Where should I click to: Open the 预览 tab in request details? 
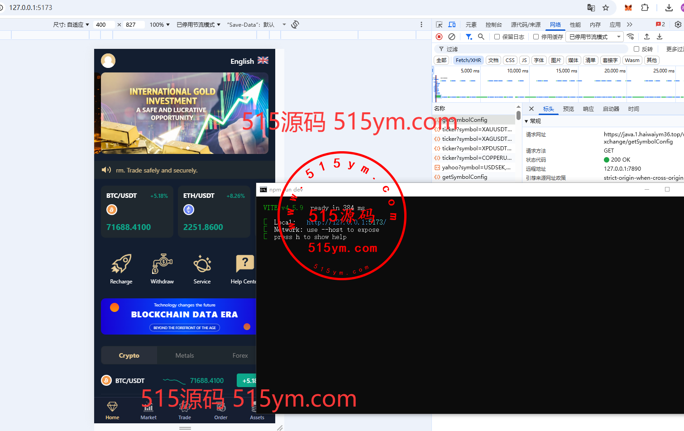tap(568, 109)
